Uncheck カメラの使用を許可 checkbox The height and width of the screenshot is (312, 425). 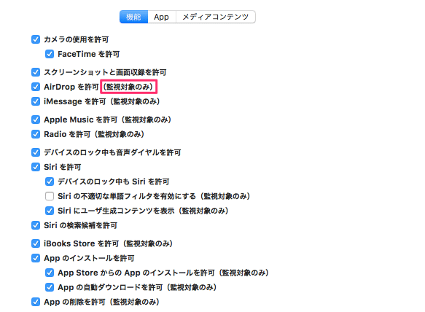[x=36, y=39]
